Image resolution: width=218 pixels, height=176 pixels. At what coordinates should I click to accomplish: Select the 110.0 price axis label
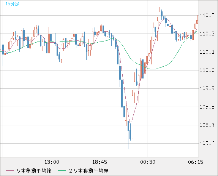click(207, 70)
